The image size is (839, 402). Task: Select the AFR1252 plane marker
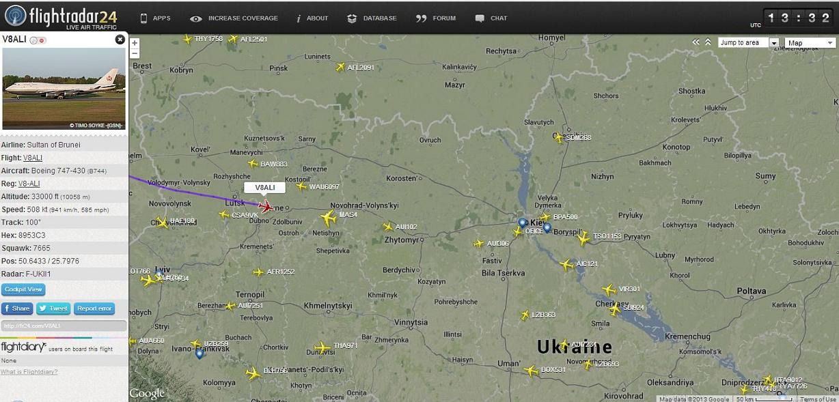tap(258, 272)
